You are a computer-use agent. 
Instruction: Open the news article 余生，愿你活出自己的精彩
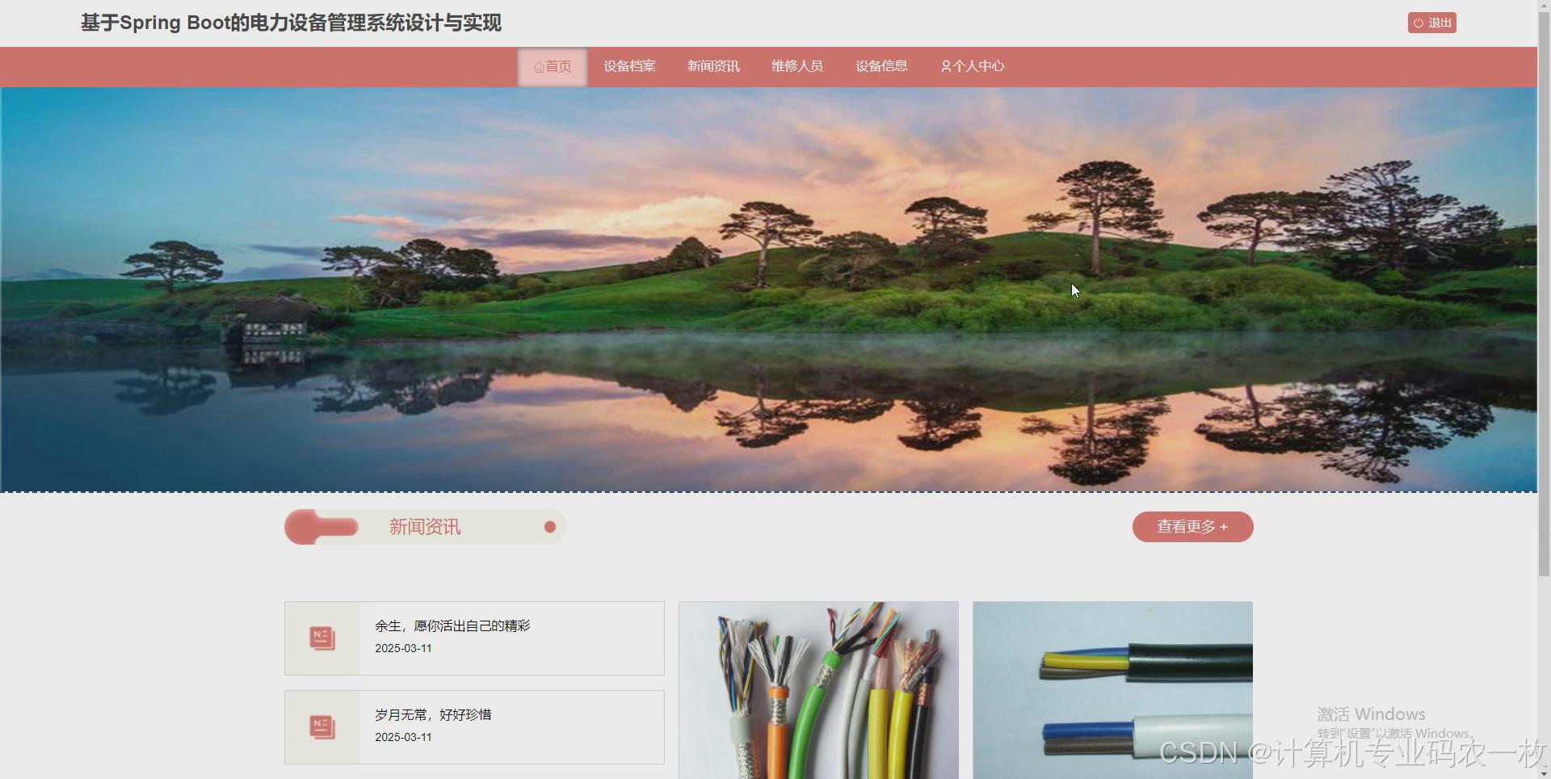pyautogui.click(x=452, y=625)
